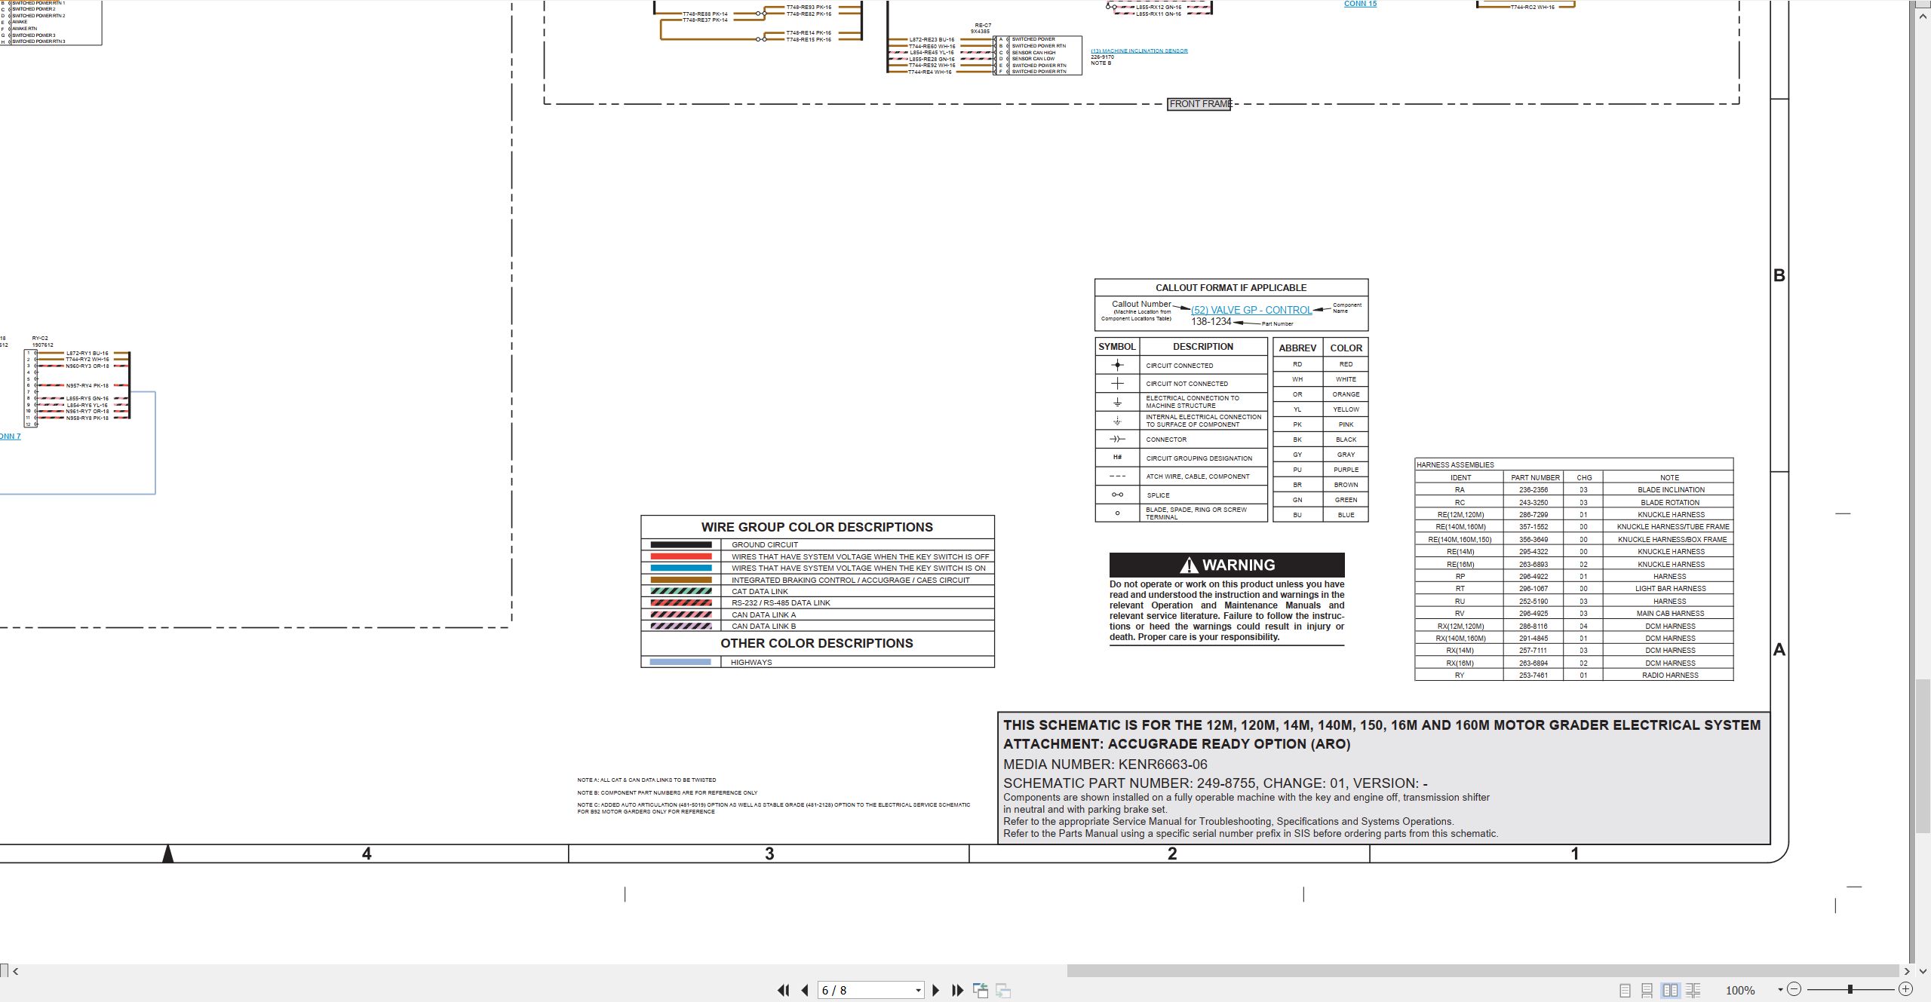The image size is (1931, 1002).
Task: Click the RADIO HARNESS note cell
Action: point(1670,676)
